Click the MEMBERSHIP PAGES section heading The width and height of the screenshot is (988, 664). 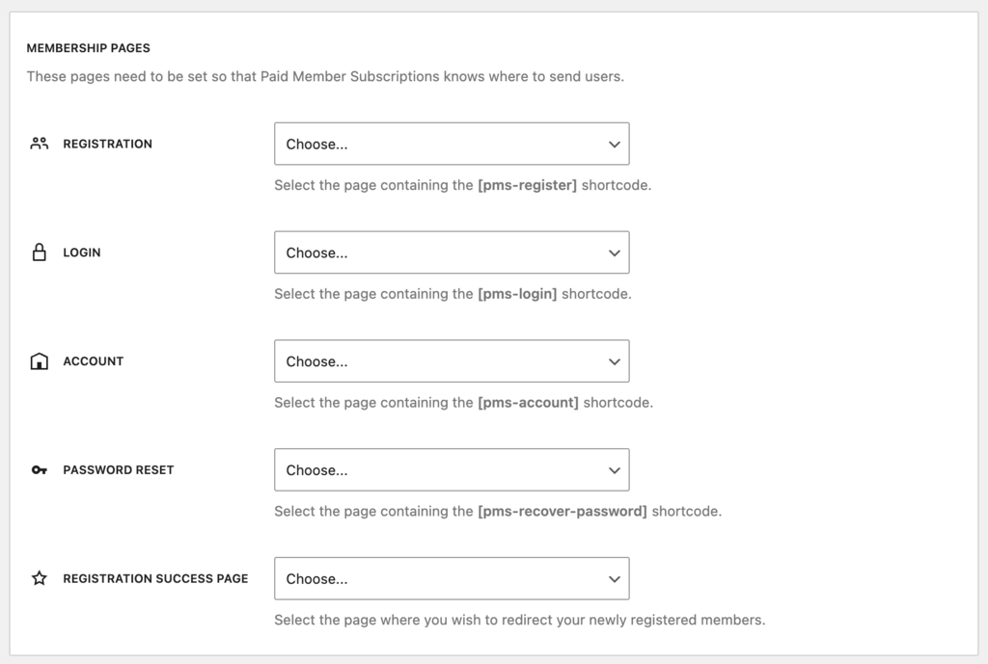click(x=91, y=47)
